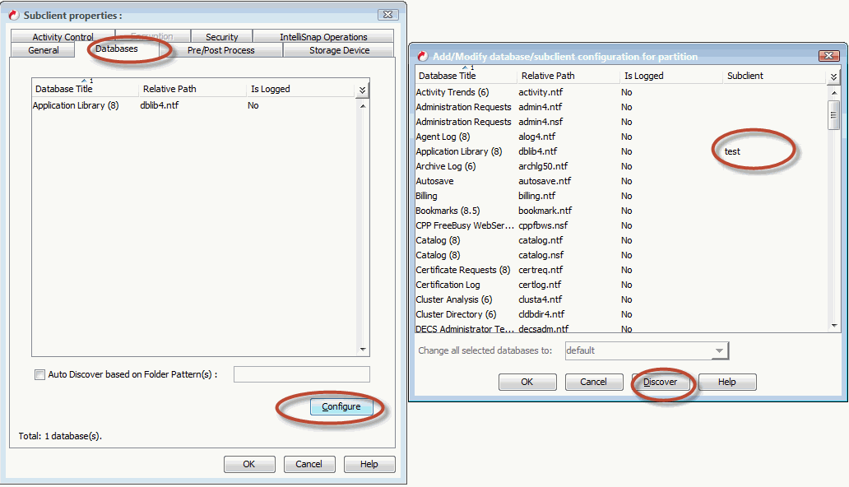Image resolution: width=849 pixels, height=487 pixels.
Task: Close the Add/Modify database dialog
Action: 828,56
